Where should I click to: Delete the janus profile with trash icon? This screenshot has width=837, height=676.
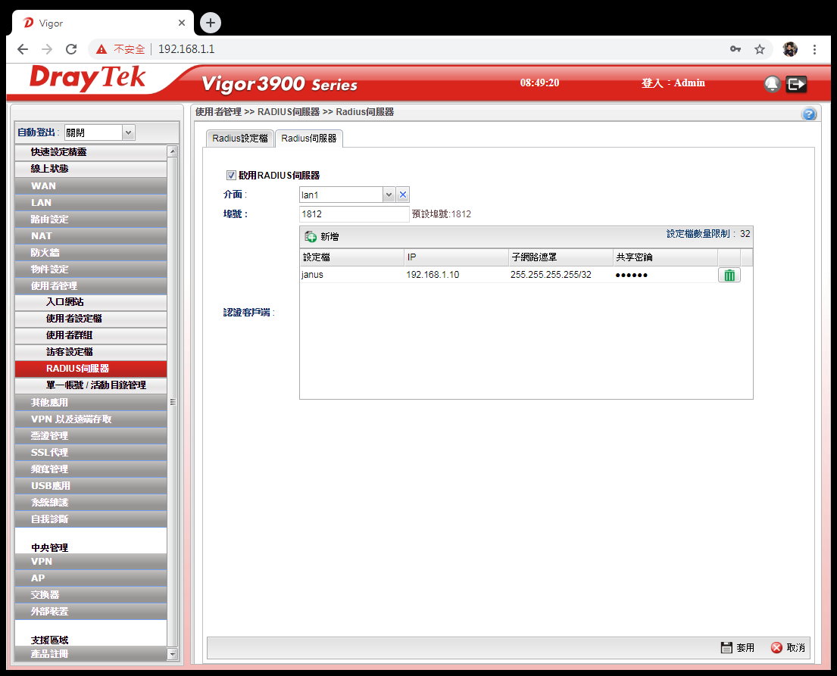pyautogui.click(x=729, y=276)
